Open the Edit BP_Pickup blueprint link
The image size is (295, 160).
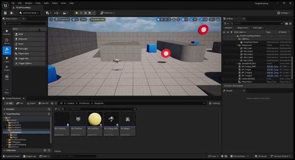tap(272, 67)
